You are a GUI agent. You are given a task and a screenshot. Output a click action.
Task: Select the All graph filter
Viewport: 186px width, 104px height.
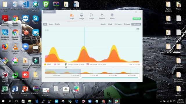[45, 24]
